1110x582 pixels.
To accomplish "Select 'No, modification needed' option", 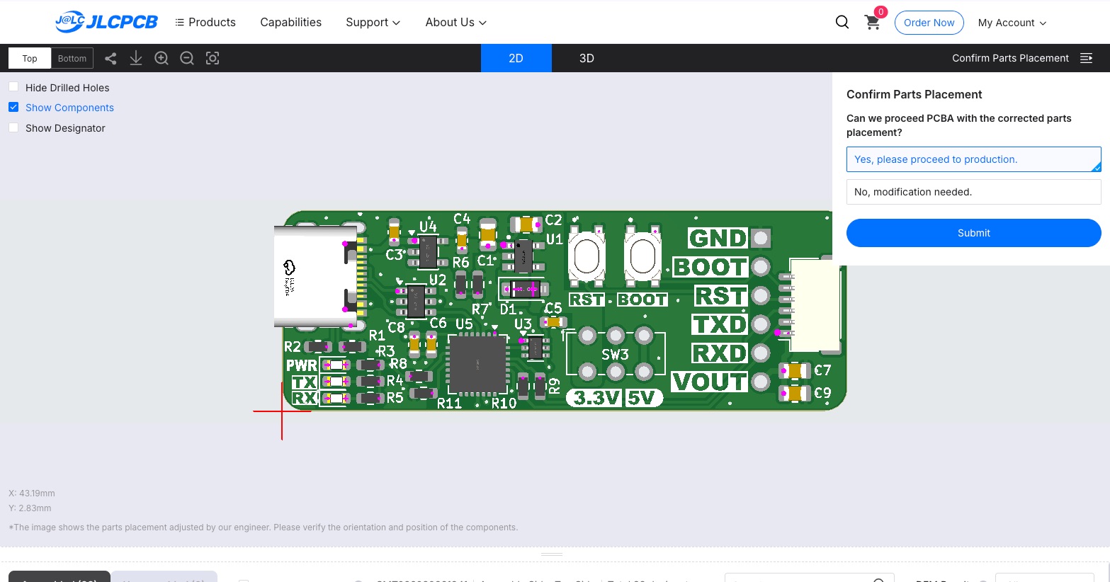I will click(973, 192).
